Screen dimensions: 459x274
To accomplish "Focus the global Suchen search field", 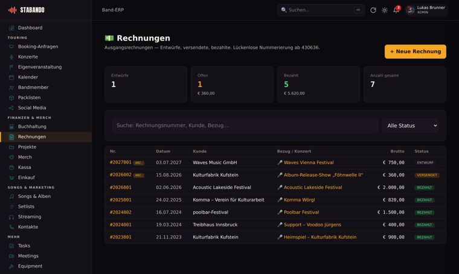I will (321, 10).
